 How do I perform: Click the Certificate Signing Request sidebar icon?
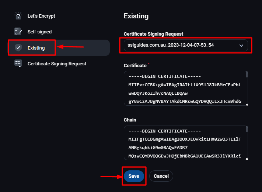(x=18, y=64)
